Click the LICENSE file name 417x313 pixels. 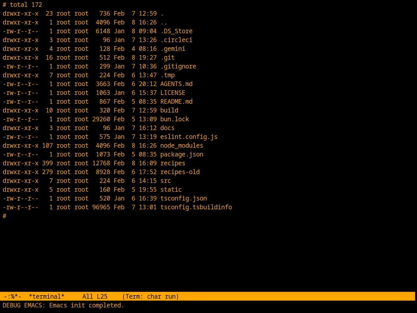(173, 93)
